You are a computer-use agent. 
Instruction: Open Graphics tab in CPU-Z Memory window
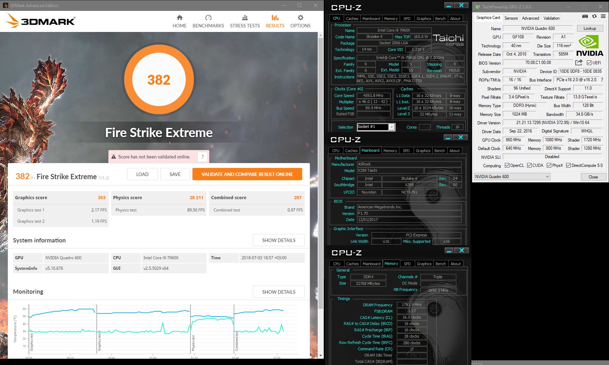pyautogui.click(x=424, y=264)
